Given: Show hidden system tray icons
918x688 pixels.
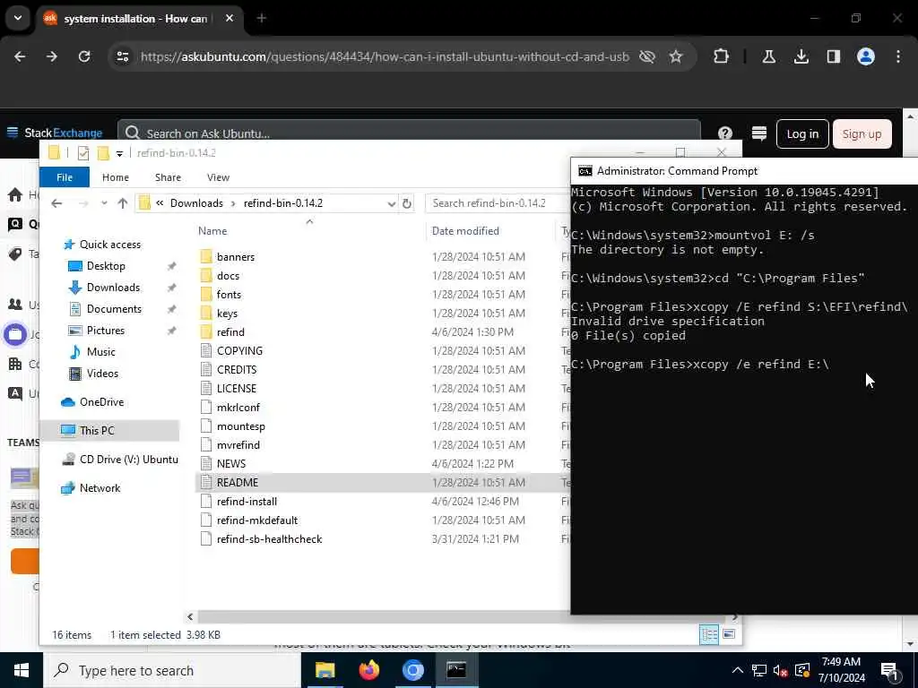Looking at the screenshot, I should (x=738, y=670).
